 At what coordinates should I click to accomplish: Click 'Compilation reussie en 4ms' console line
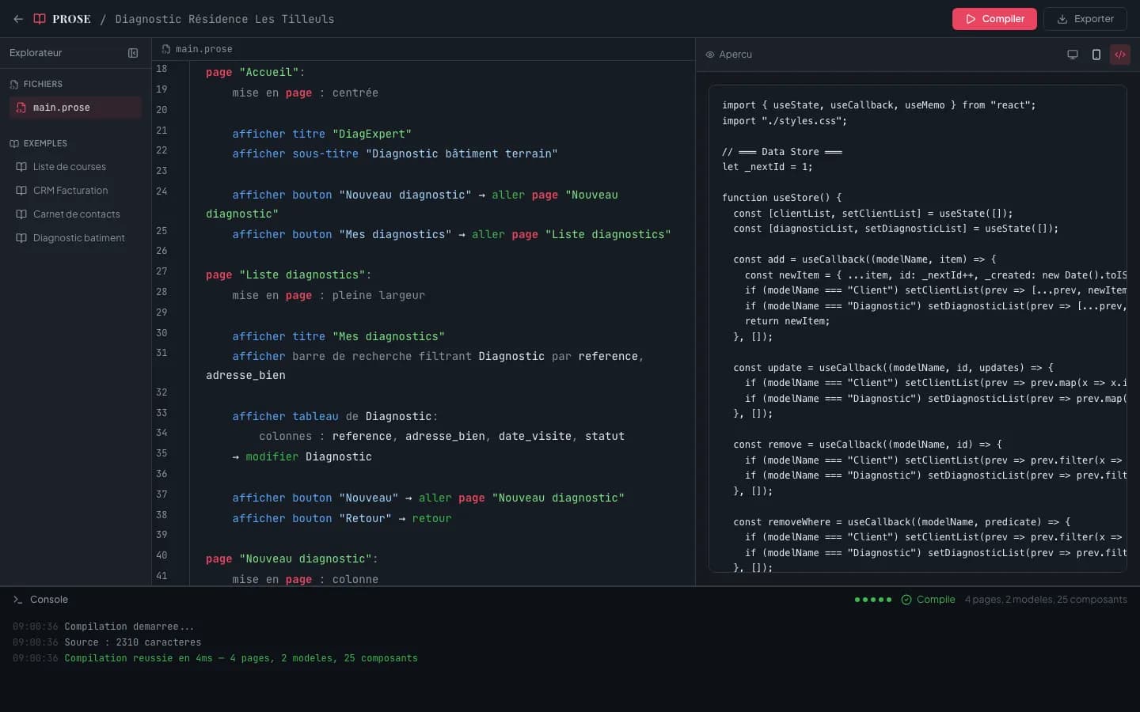tap(241, 658)
